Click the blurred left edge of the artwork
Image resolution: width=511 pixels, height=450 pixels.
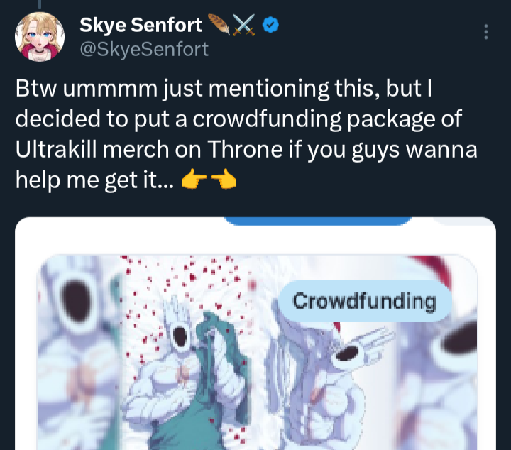[78, 352]
